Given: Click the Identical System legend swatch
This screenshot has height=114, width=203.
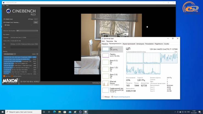Looking at the screenshot, I should point(12,76).
